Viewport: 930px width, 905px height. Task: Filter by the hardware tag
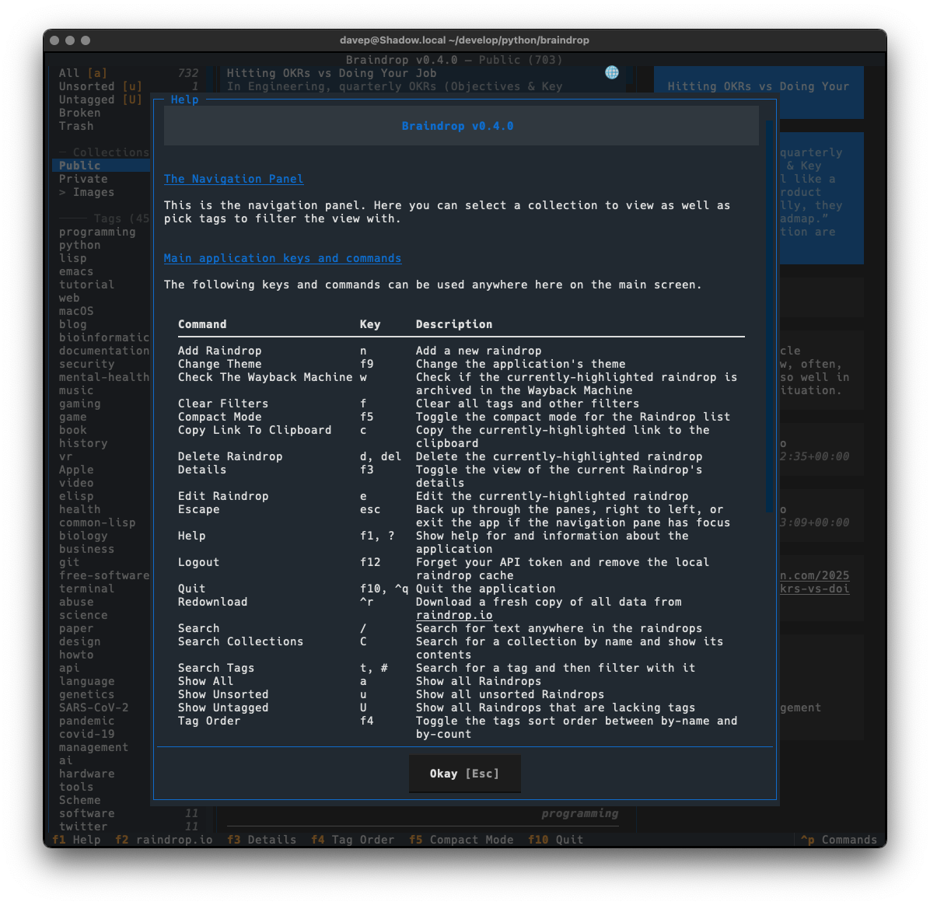pos(86,774)
